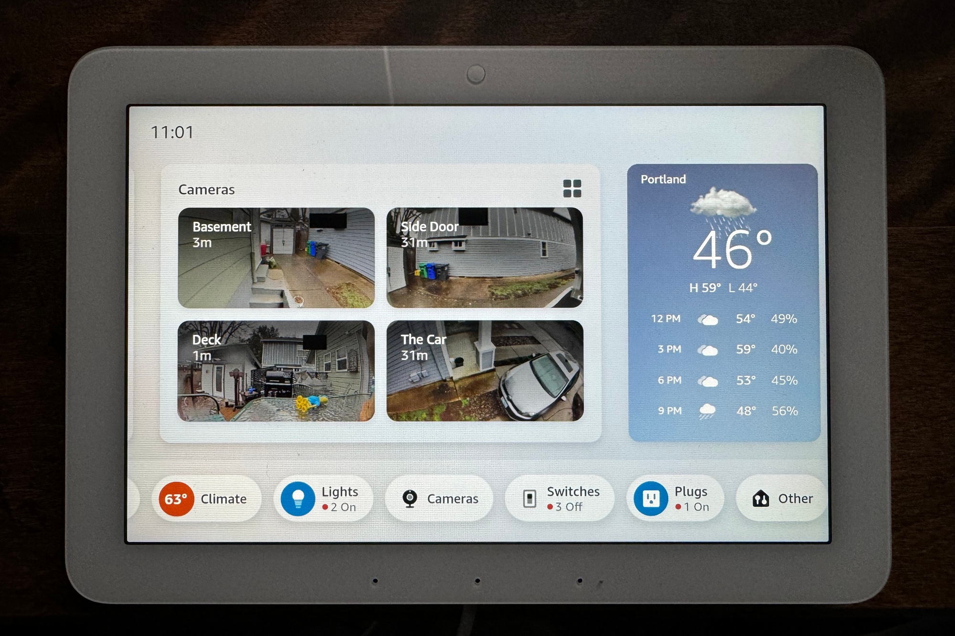View the 9 PM weather detail
The width and height of the screenshot is (955, 636).
tap(717, 409)
